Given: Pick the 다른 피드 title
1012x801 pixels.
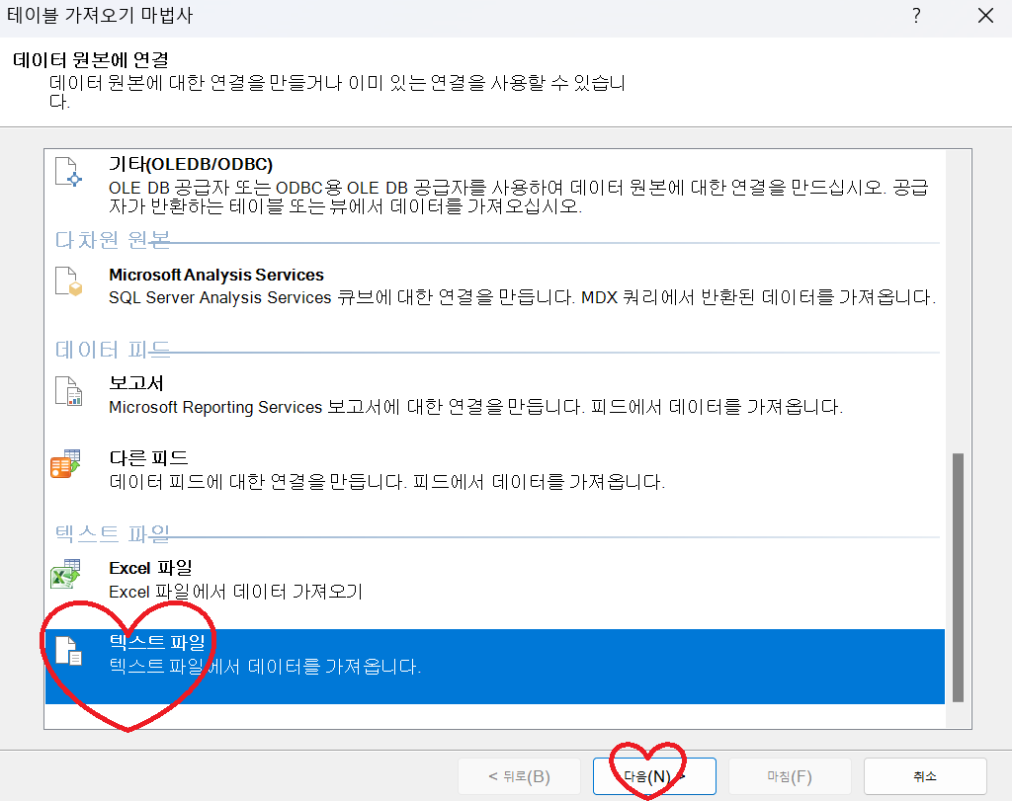Looking at the screenshot, I should [x=148, y=458].
